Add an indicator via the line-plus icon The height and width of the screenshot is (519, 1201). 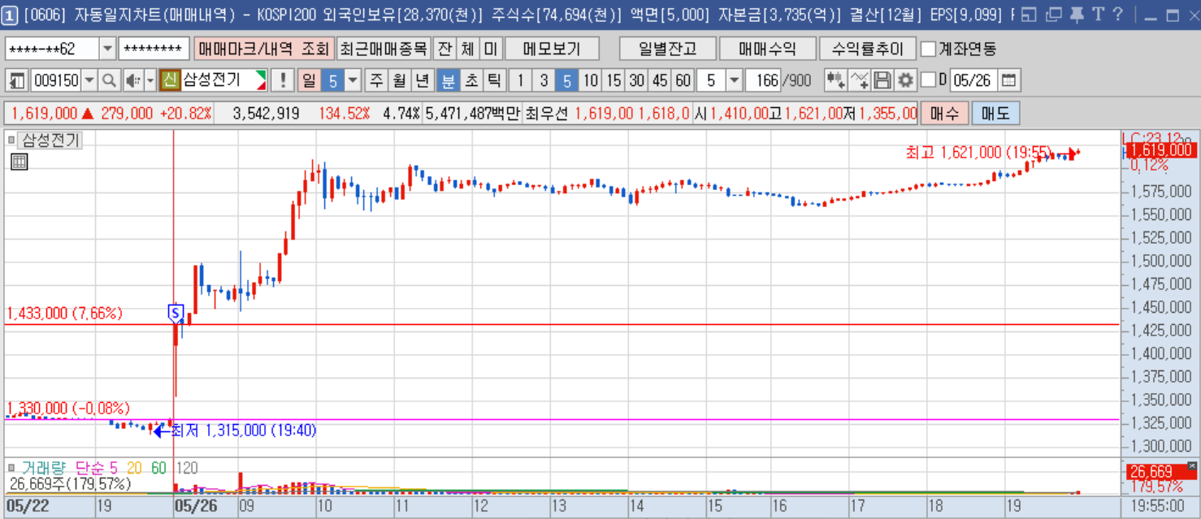pyautogui.click(x=860, y=80)
